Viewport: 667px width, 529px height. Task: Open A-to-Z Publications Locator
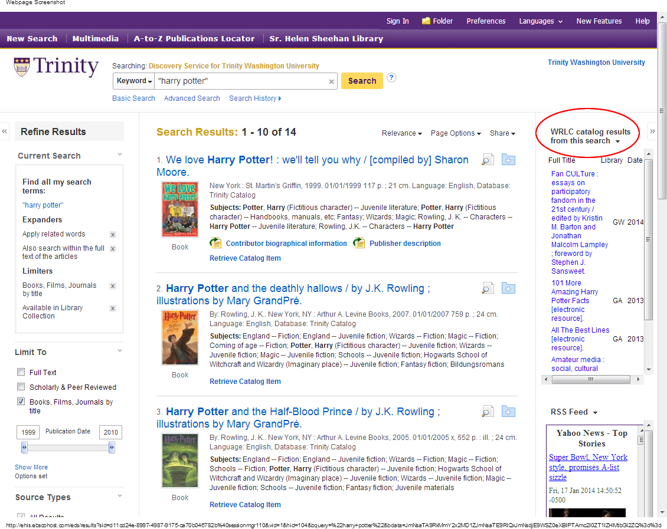(194, 39)
